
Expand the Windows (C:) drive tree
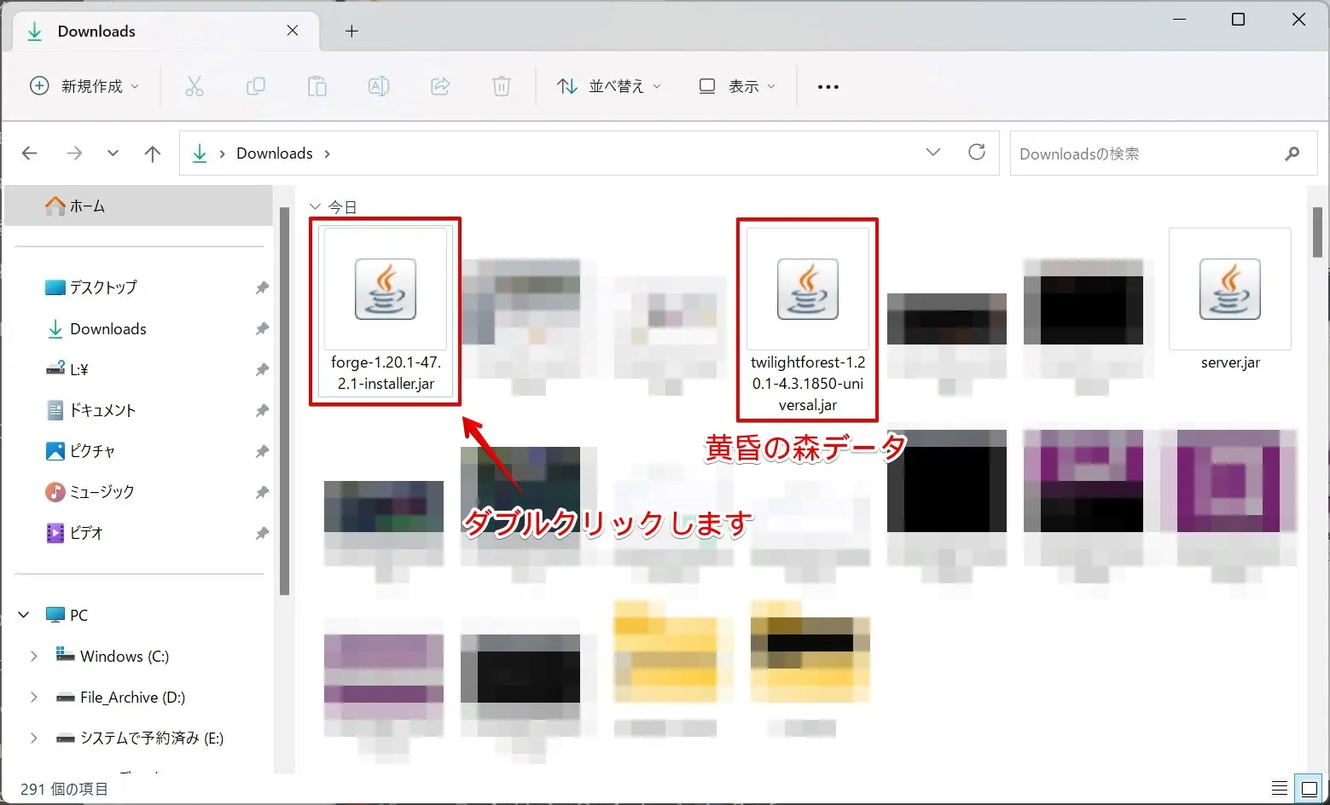click(x=34, y=656)
